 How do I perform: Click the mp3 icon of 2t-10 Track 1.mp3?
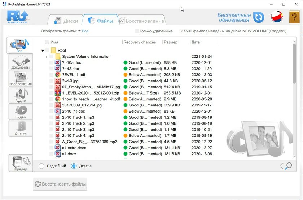[58, 117]
